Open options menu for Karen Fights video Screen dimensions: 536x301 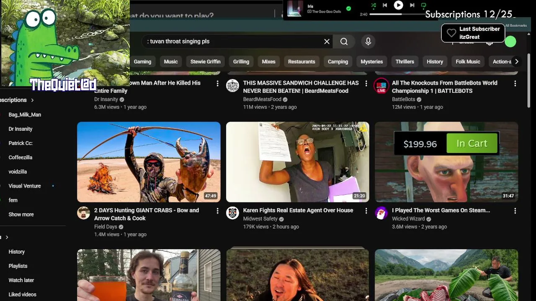(x=366, y=211)
